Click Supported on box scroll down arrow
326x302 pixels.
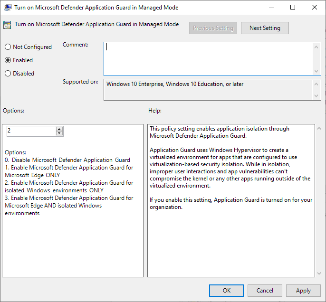tap(316, 96)
